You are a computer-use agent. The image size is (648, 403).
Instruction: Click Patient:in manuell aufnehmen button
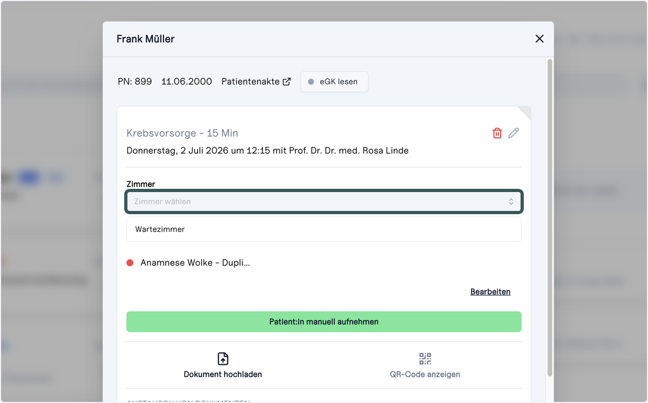324,322
